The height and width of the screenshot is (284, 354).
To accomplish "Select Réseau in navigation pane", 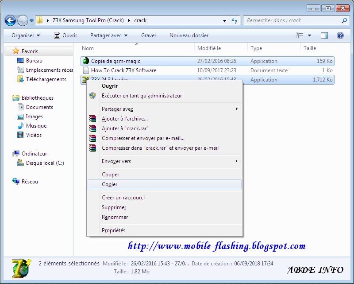I will pyautogui.click(x=30, y=182).
